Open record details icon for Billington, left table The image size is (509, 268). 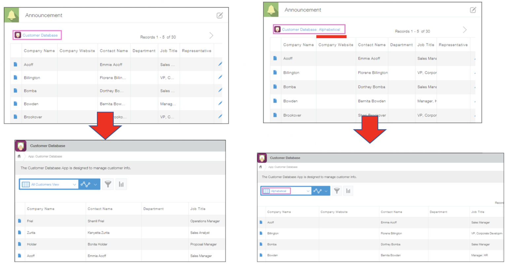15,78
